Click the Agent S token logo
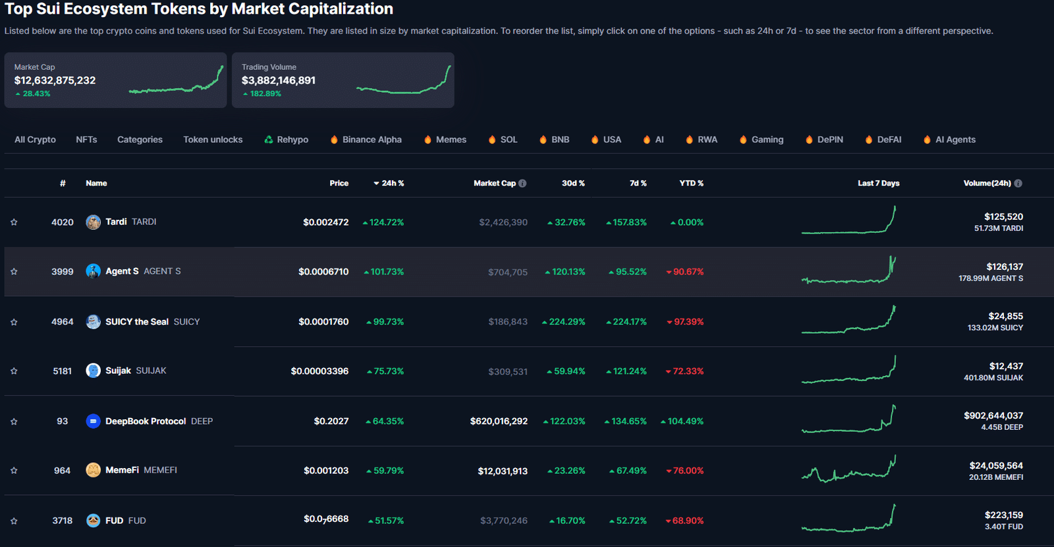 point(93,271)
